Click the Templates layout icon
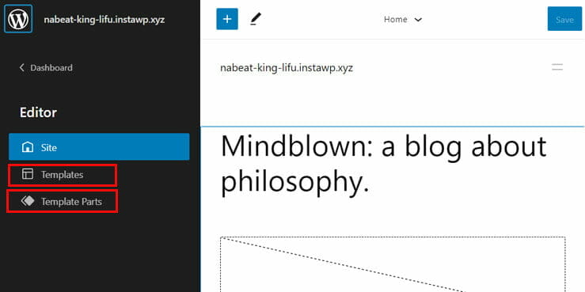This screenshot has width=585, height=292. click(28, 174)
